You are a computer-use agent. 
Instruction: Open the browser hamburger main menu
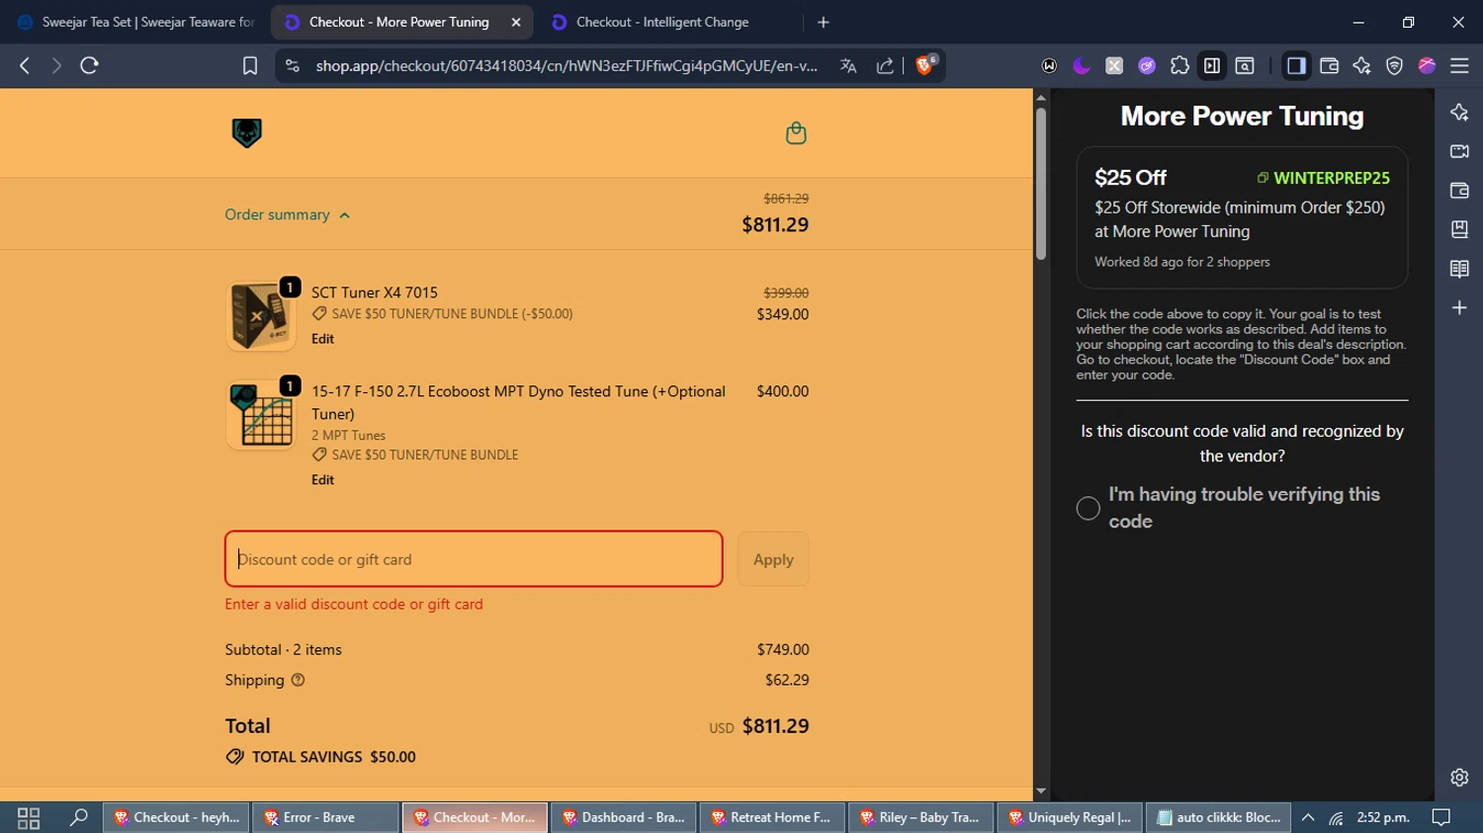1459,65
